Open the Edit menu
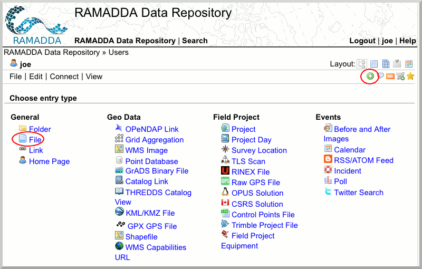Viewport: 422px width, 269px height. 36,76
